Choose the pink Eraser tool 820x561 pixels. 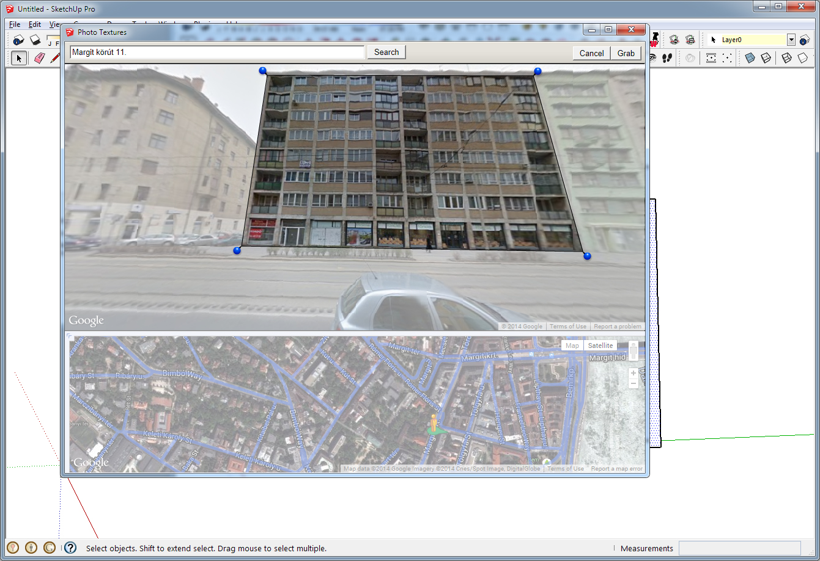[40, 58]
